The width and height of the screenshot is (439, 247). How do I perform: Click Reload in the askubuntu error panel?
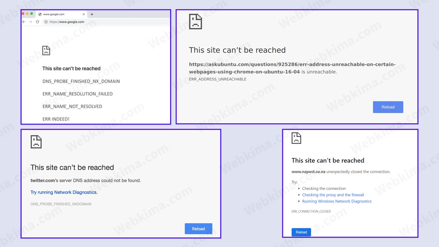(388, 107)
